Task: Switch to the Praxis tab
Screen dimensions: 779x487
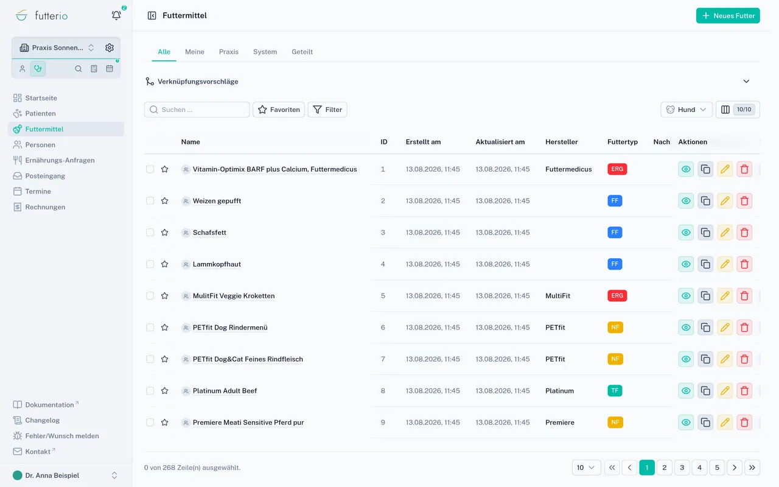Action: point(229,52)
